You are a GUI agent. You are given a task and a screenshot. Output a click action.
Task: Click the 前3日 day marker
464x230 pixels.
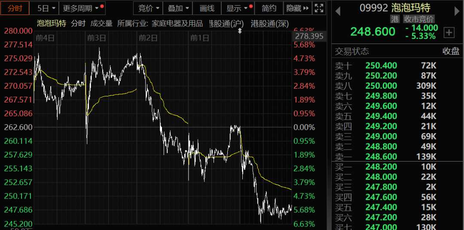coord(97,38)
